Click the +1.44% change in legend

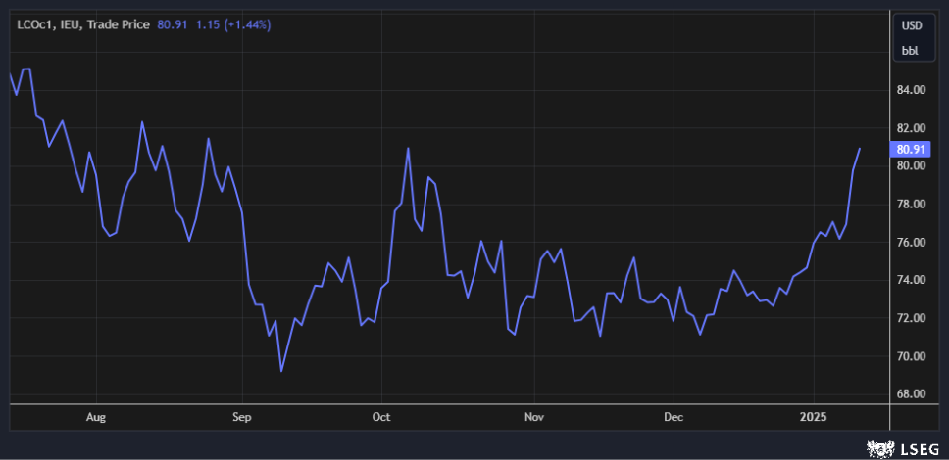pyautogui.click(x=249, y=23)
